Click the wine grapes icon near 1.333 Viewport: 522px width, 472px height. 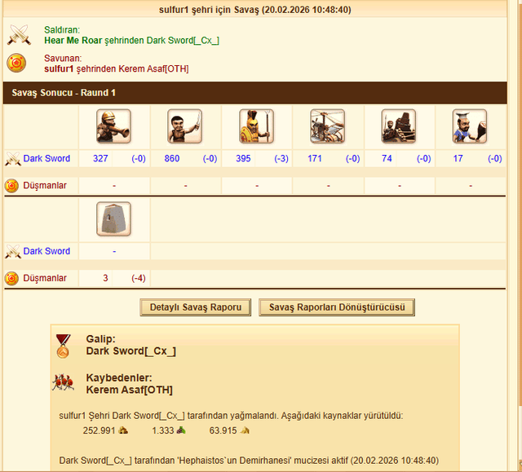tap(181, 430)
